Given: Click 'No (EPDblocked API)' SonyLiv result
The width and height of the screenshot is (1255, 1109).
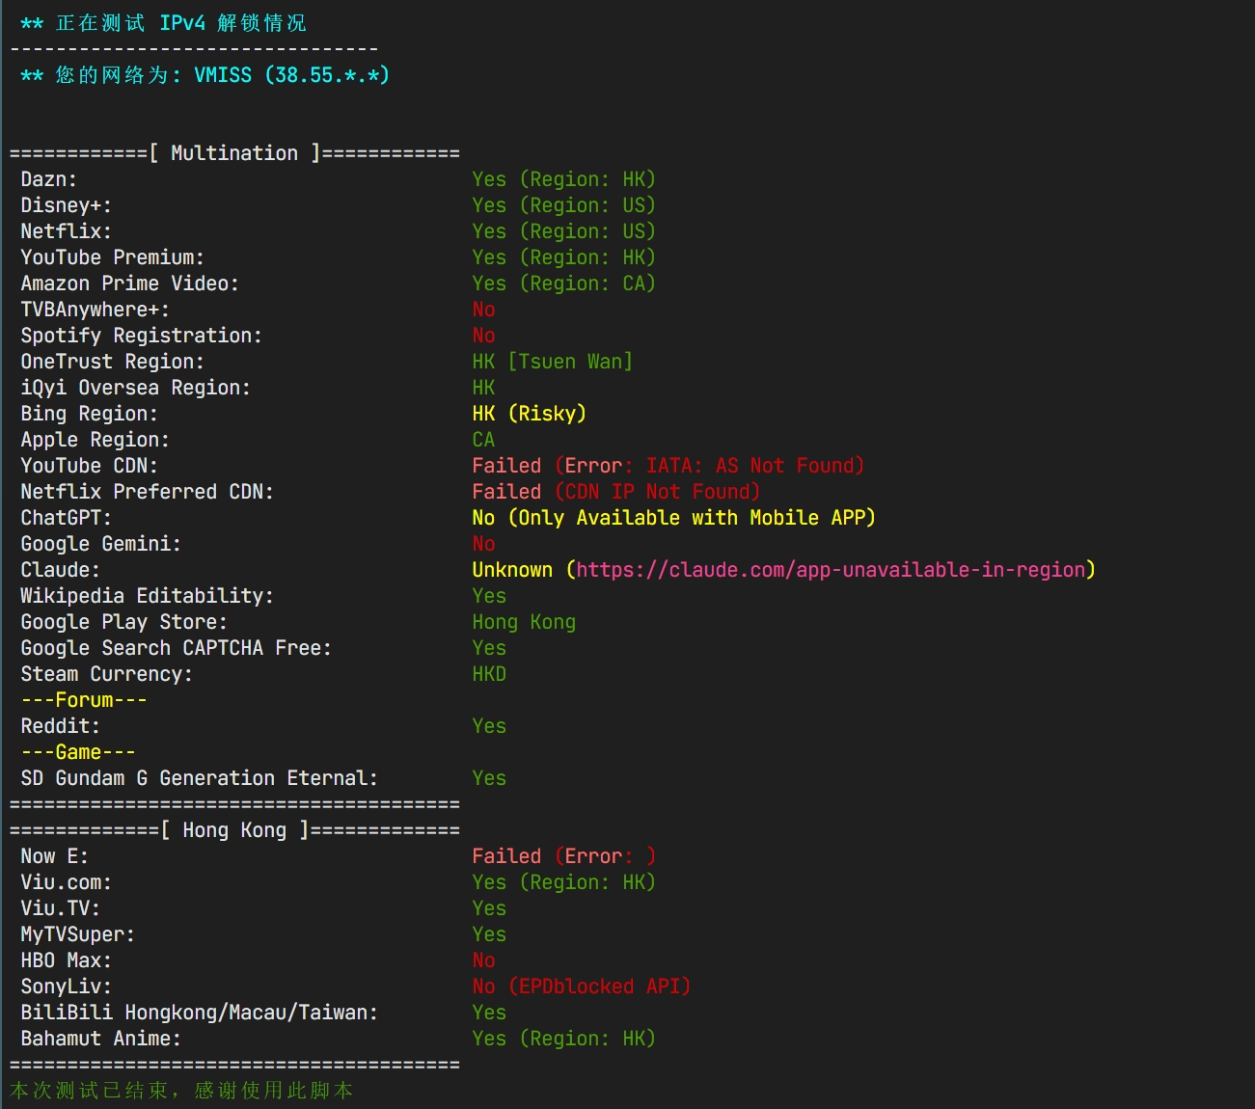Looking at the screenshot, I should point(581,987).
